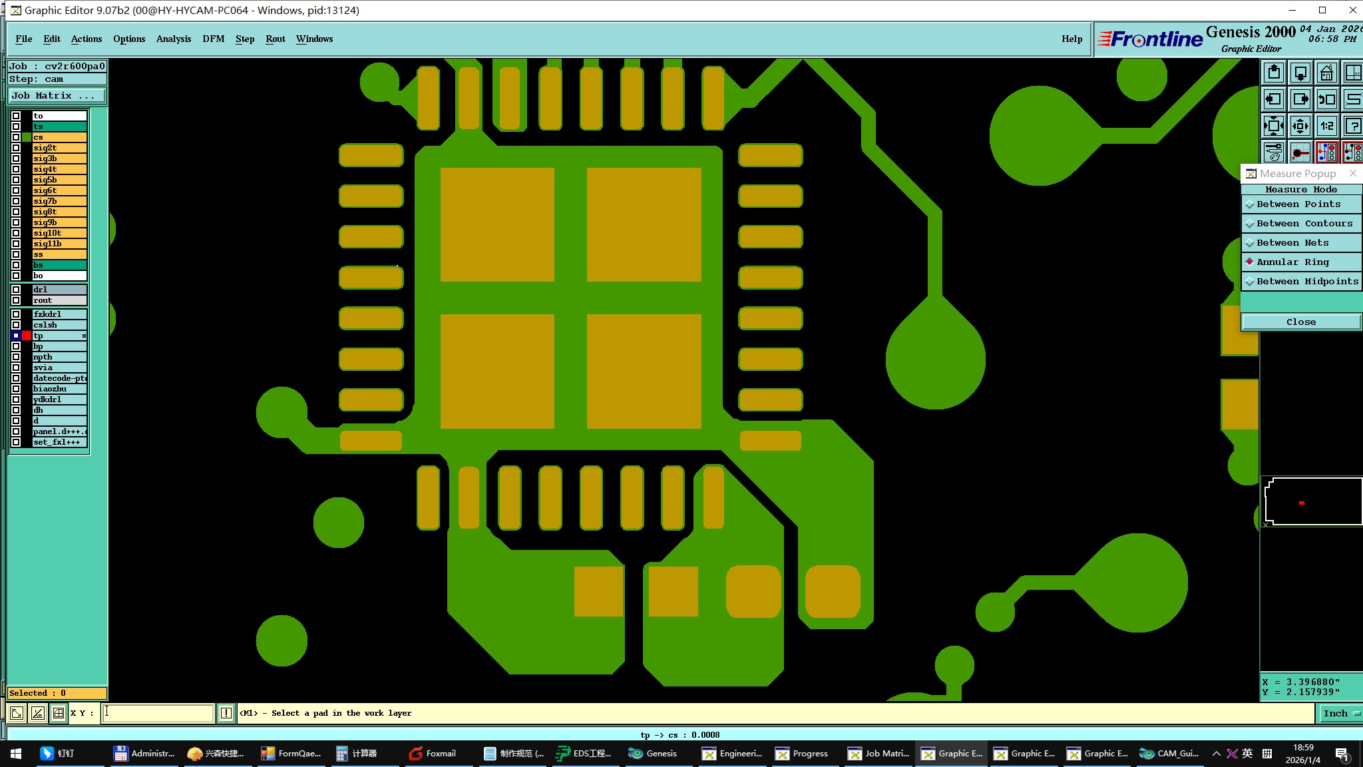Click the exclamation mark icon beside XY field
Image resolution: width=1363 pixels, height=767 pixels.
[x=226, y=713]
